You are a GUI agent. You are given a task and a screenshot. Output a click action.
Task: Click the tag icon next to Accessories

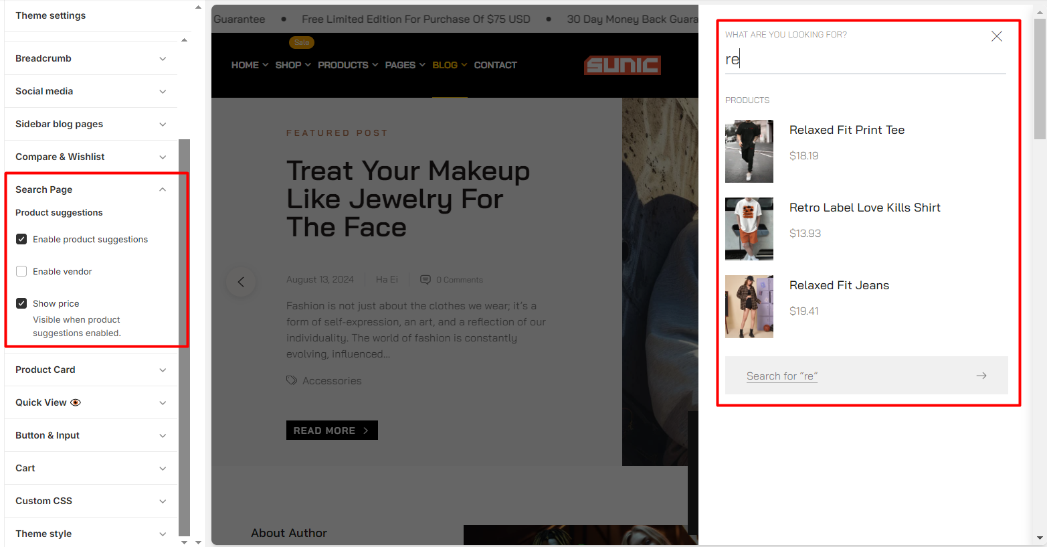point(292,380)
